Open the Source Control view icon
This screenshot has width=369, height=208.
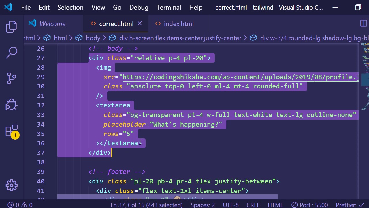coord(12,78)
